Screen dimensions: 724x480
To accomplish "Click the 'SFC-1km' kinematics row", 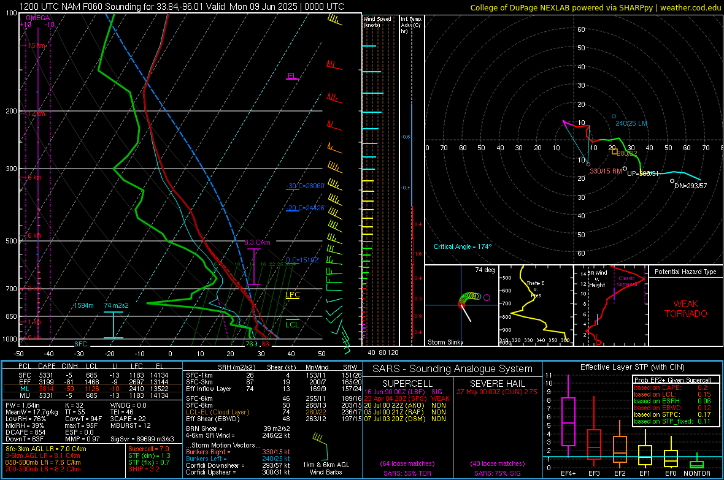I will (x=274, y=375).
